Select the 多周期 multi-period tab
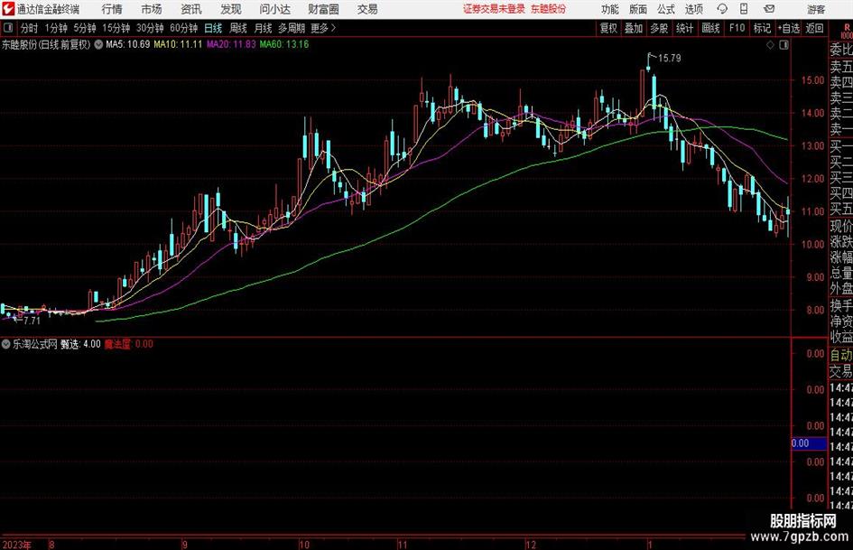The image size is (853, 550). tap(292, 28)
